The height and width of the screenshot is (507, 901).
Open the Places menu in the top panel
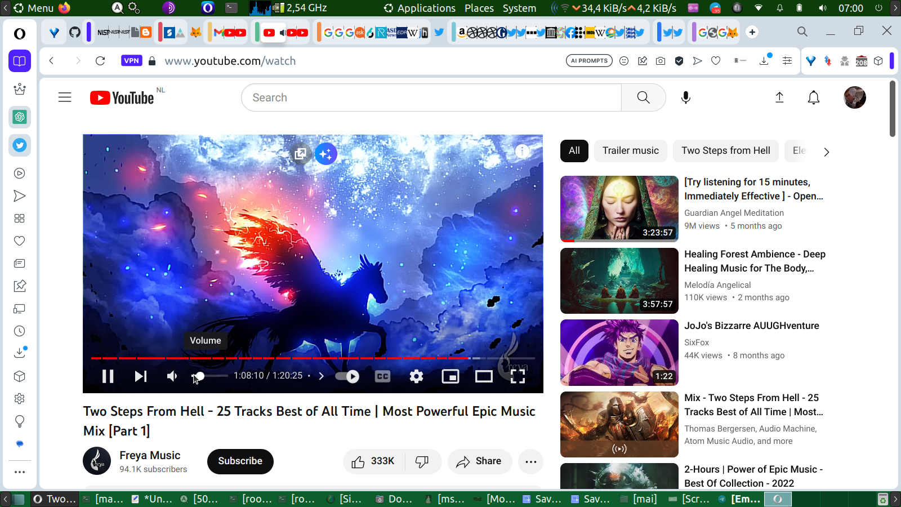point(479,8)
